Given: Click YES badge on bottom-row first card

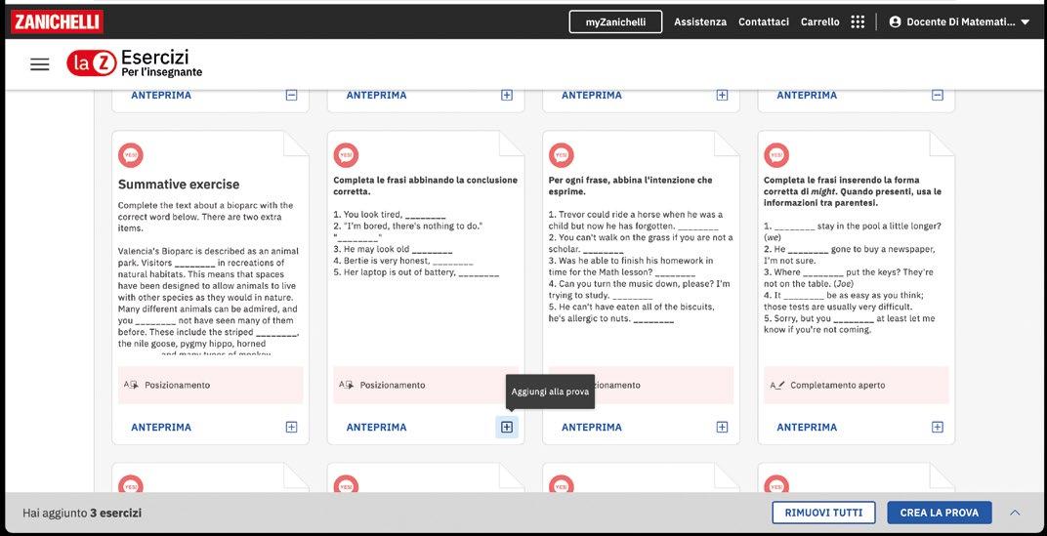Looking at the screenshot, I should coord(131,484).
